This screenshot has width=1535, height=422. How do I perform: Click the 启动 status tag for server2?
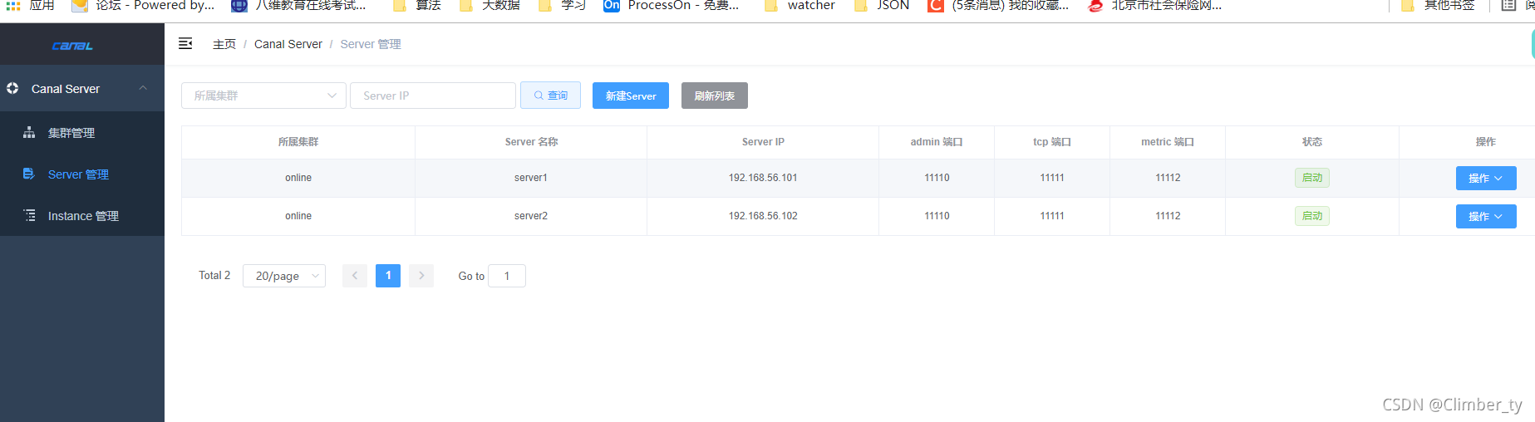pyautogui.click(x=1312, y=216)
